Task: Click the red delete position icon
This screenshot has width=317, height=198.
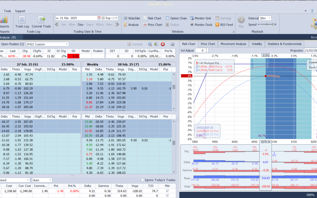Action: [163, 44]
